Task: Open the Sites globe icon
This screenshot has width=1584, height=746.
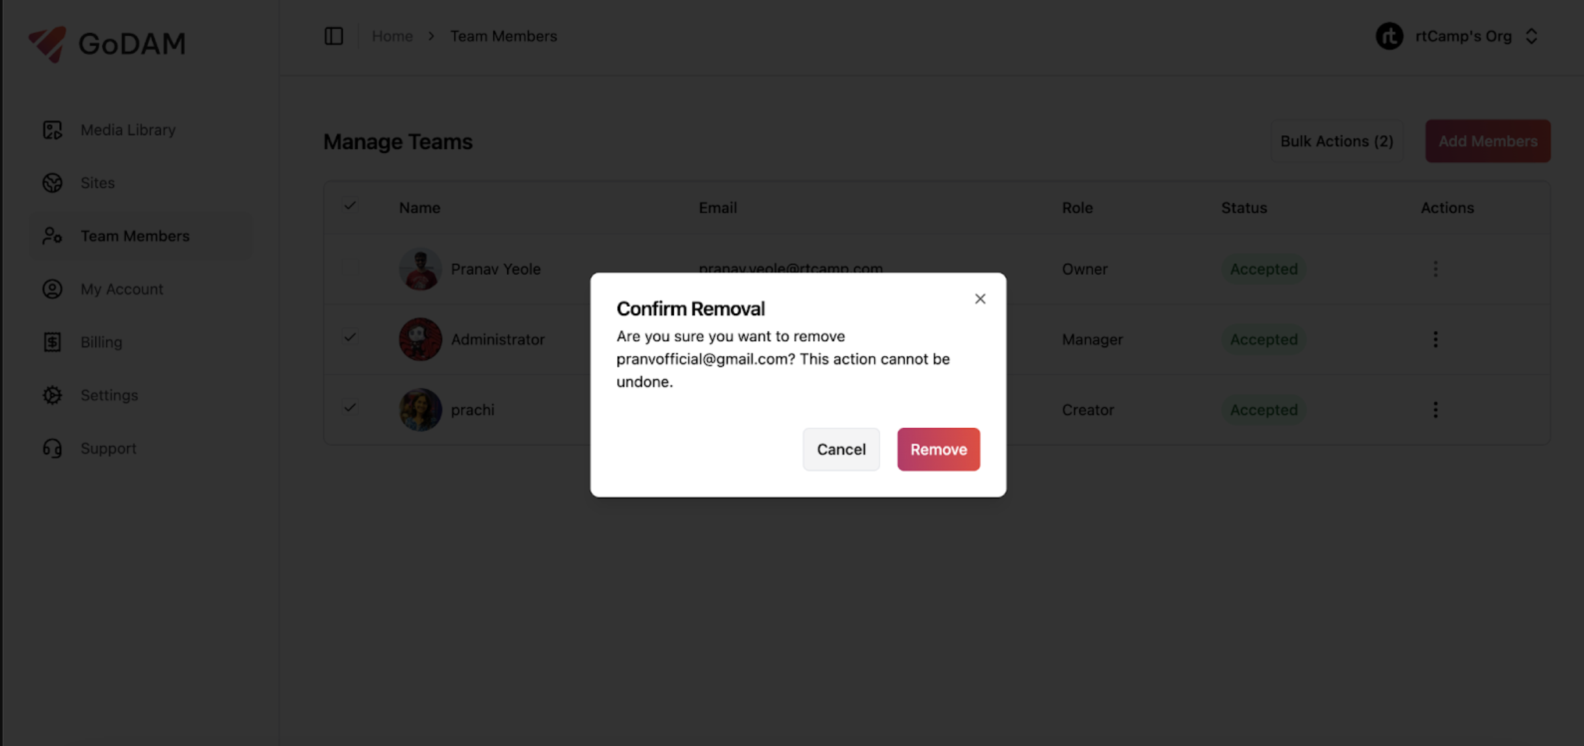Action: [52, 183]
